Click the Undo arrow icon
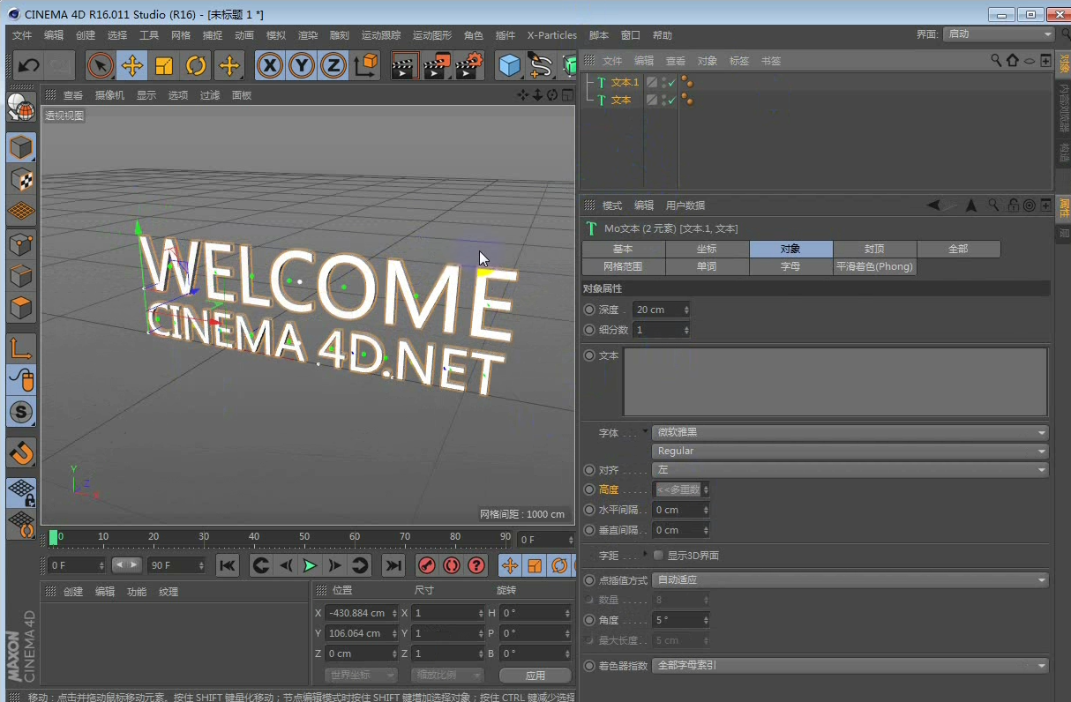This screenshot has height=702, width=1071. [x=28, y=65]
